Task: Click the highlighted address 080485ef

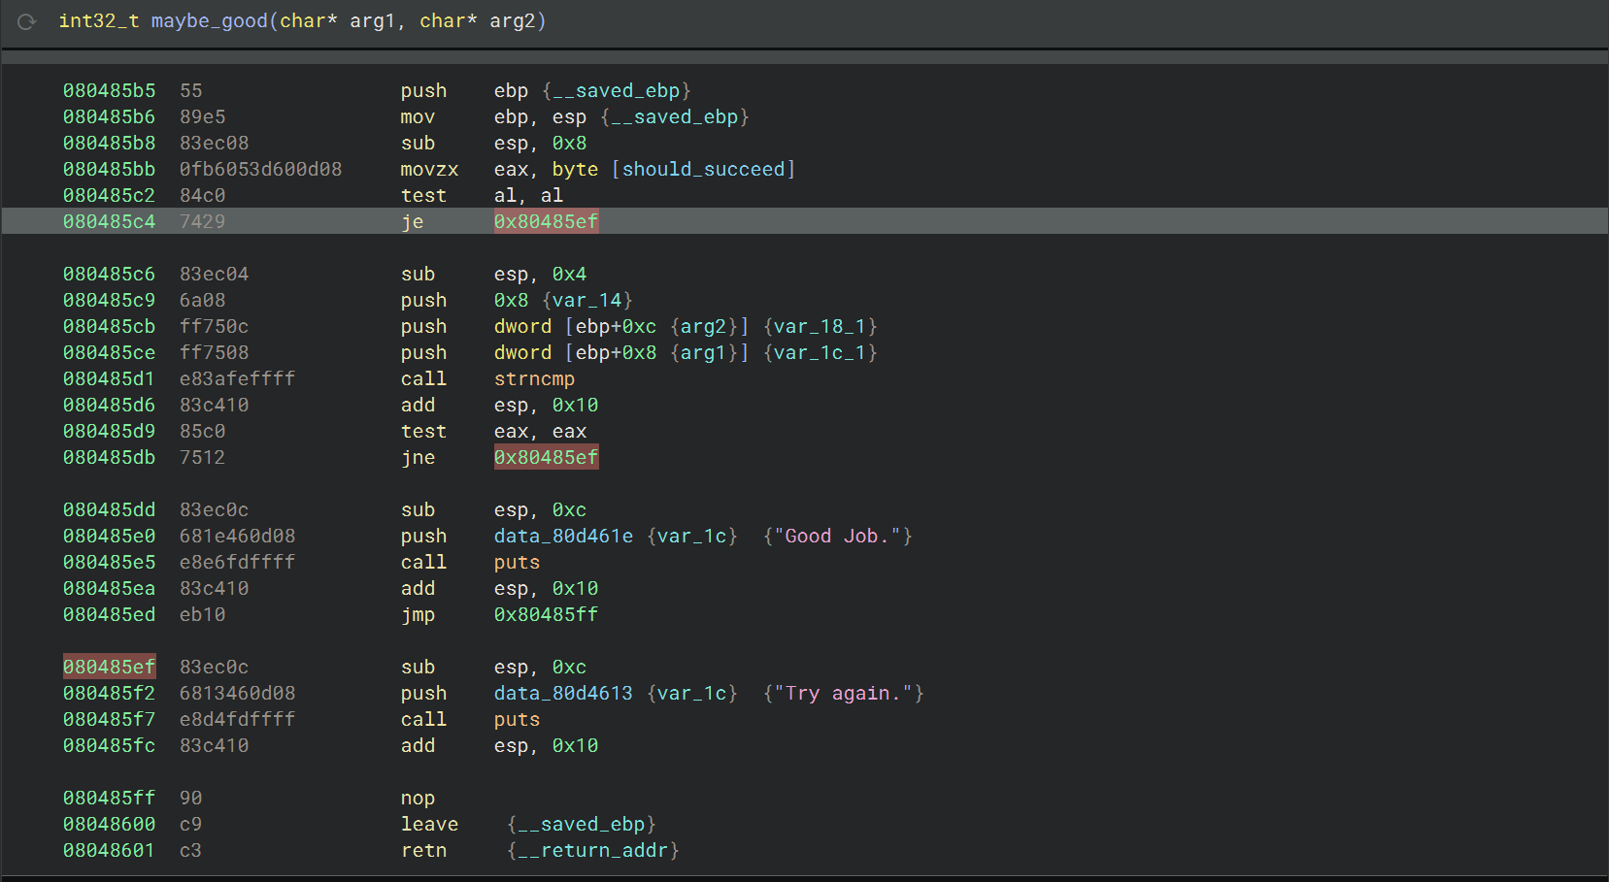Action: [x=109, y=667]
